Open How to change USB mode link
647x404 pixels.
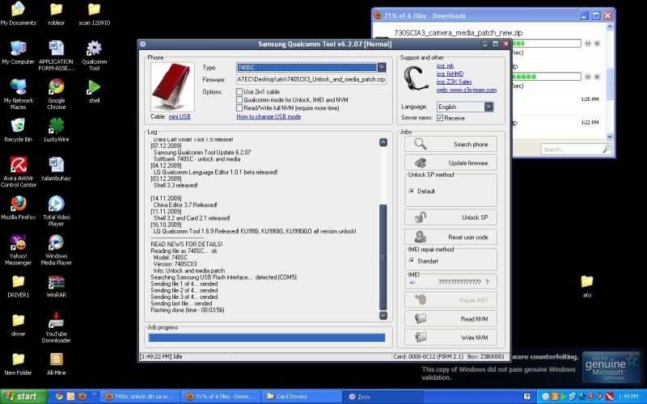coord(269,116)
